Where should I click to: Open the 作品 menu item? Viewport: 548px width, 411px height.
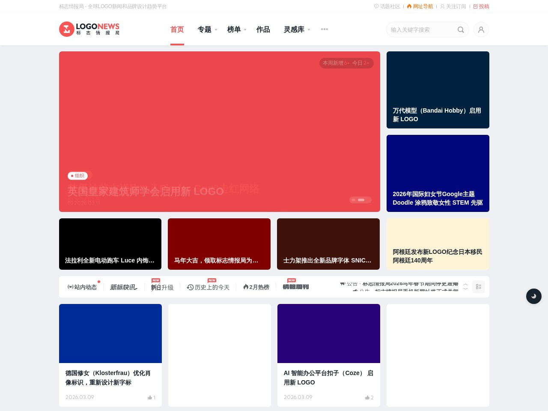coord(263,29)
